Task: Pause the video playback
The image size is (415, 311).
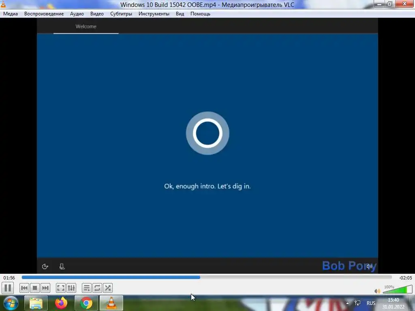Action: pos(8,288)
